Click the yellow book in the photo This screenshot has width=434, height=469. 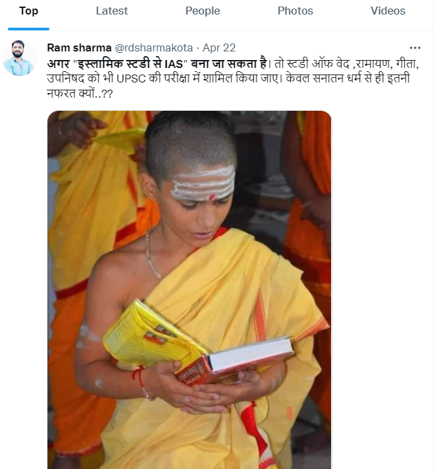(x=197, y=344)
